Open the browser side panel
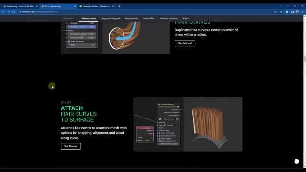 tap(292, 12)
